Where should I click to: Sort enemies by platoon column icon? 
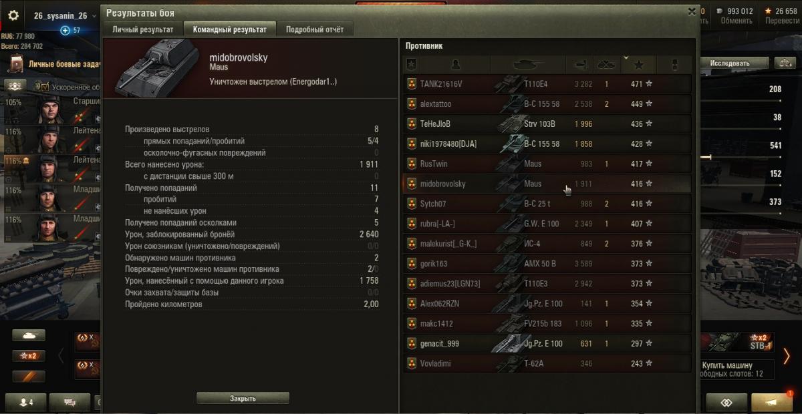coord(412,65)
